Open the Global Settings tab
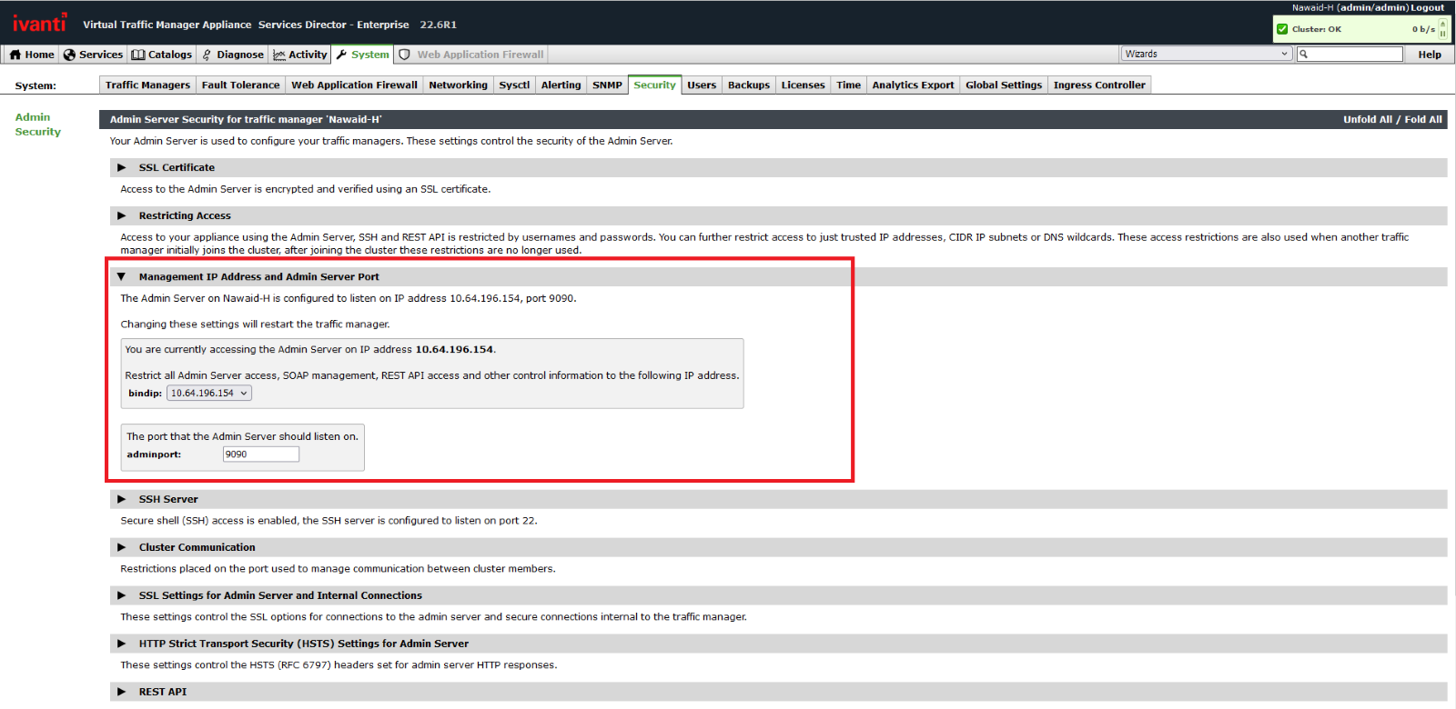The height and width of the screenshot is (709, 1456). pyautogui.click(x=1003, y=85)
